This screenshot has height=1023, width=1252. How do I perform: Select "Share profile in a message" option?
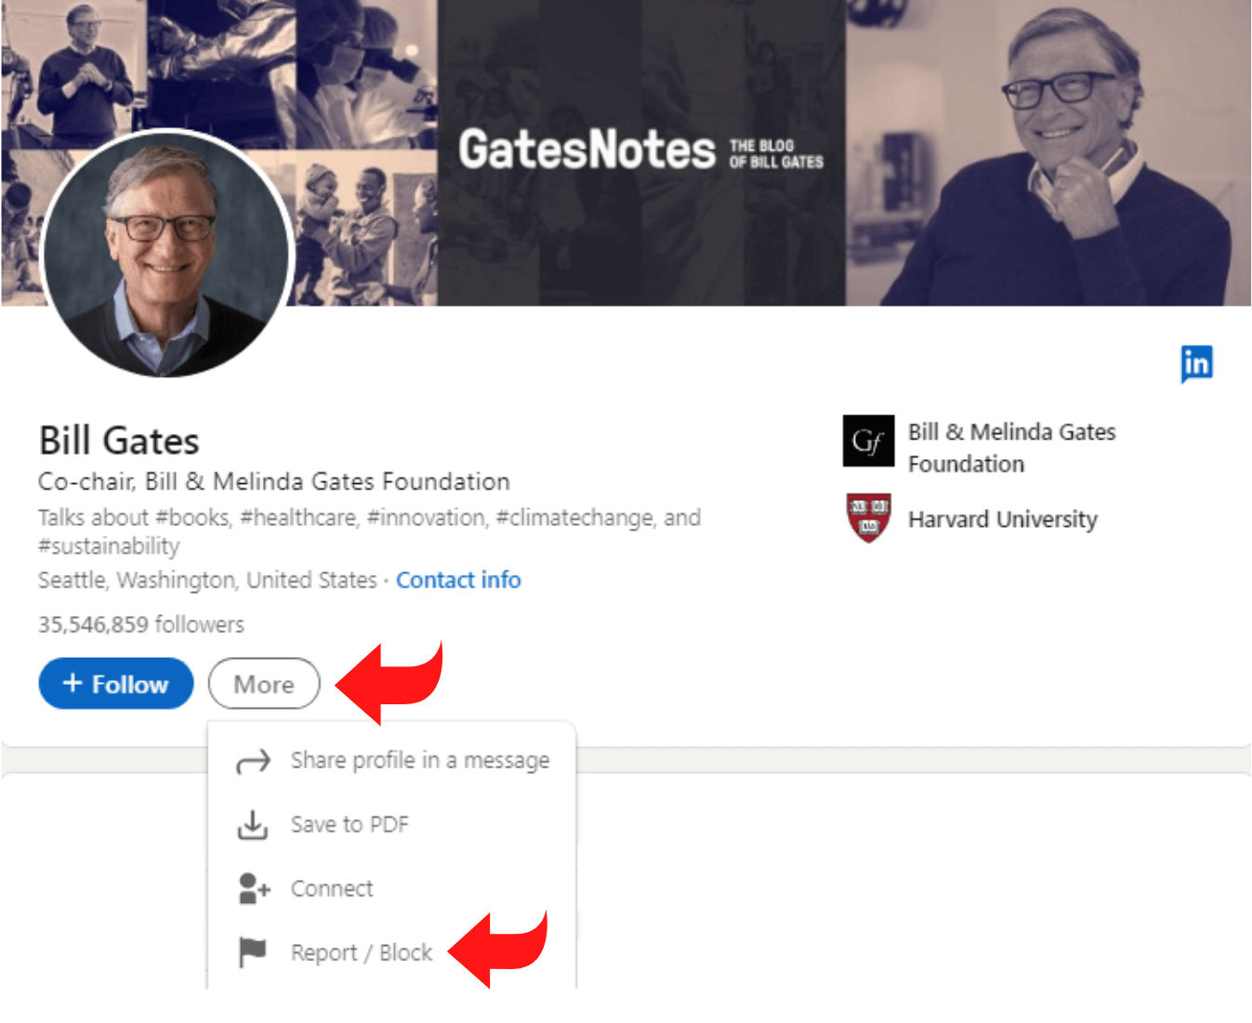tap(420, 761)
